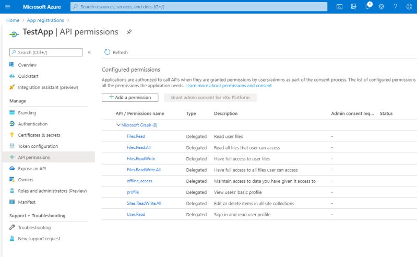Open the feedback smiley icon
Image resolution: width=417 pixels, height=257 pixels.
click(409, 7)
